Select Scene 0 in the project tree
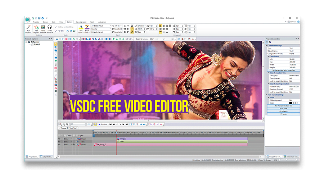Screen dimensions: 324x182 (37, 44)
